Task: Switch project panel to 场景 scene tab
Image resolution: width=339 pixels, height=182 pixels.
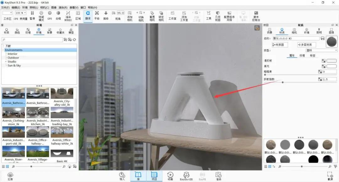Action: point(269,31)
